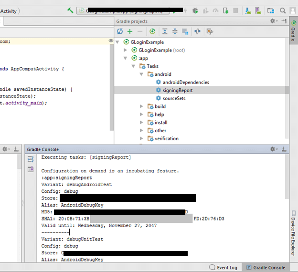Open the Event Log tab
The image size is (298, 272).
click(x=224, y=268)
